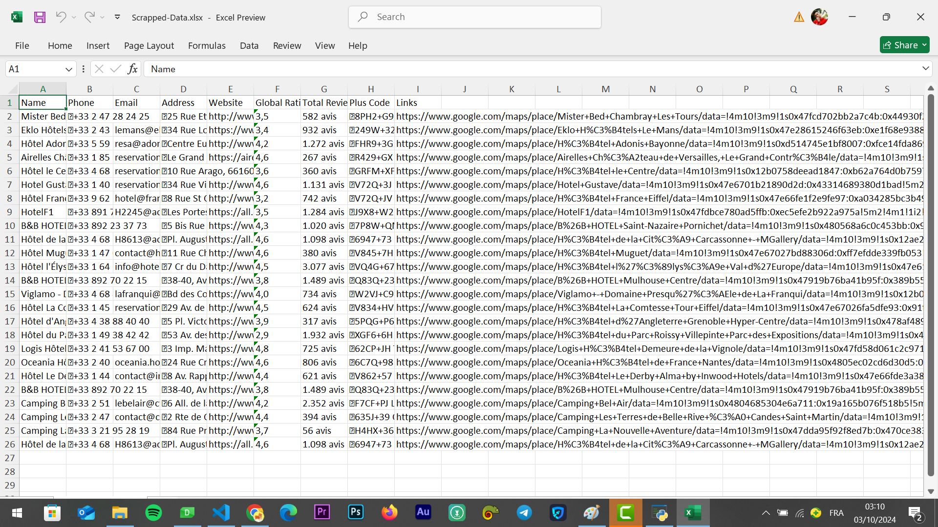Open the Formulas tab

207,45
